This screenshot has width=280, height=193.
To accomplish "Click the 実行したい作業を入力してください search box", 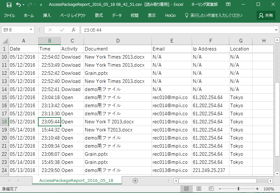I will click(x=216, y=15).
